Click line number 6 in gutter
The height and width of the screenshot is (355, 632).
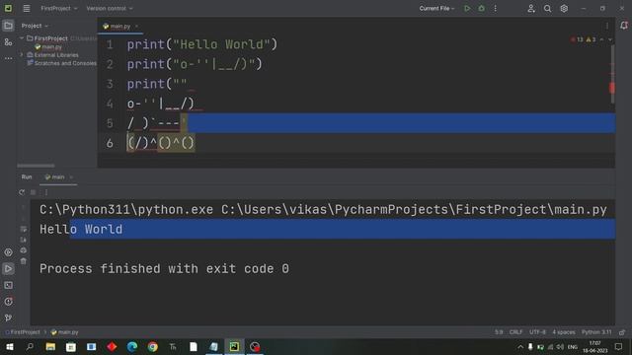(110, 143)
